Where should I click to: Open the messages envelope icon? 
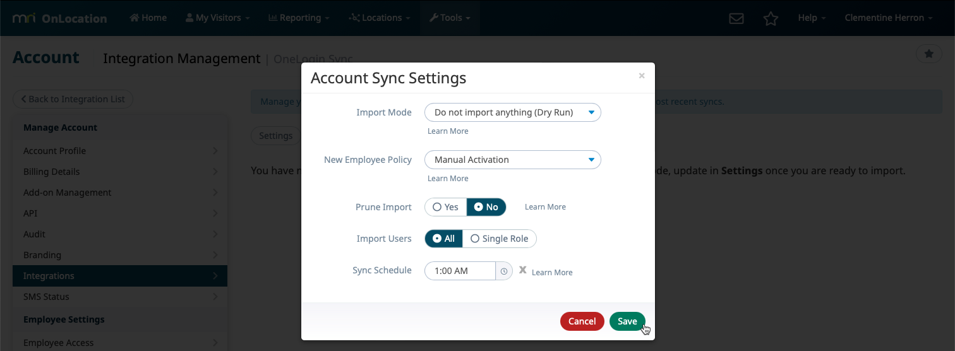[x=736, y=18]
